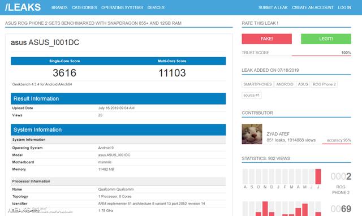362x216 pixels.
Task: Select the ANDROID tag
Action: pos(285,84)
